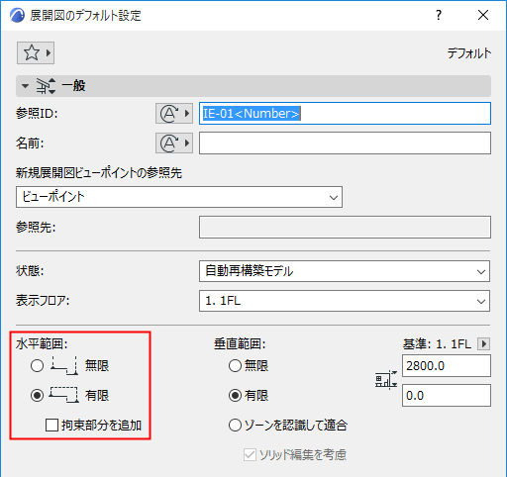This screenshot has height=477, width=507.
Task: Click the 新規展開図ビューポイントの参照先 label
Action: click(x=99, y=173)
